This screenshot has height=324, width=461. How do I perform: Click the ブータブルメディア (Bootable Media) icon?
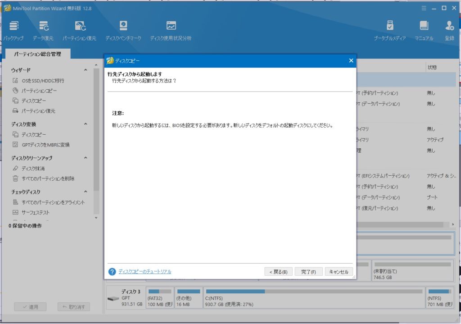click(390, 26)
